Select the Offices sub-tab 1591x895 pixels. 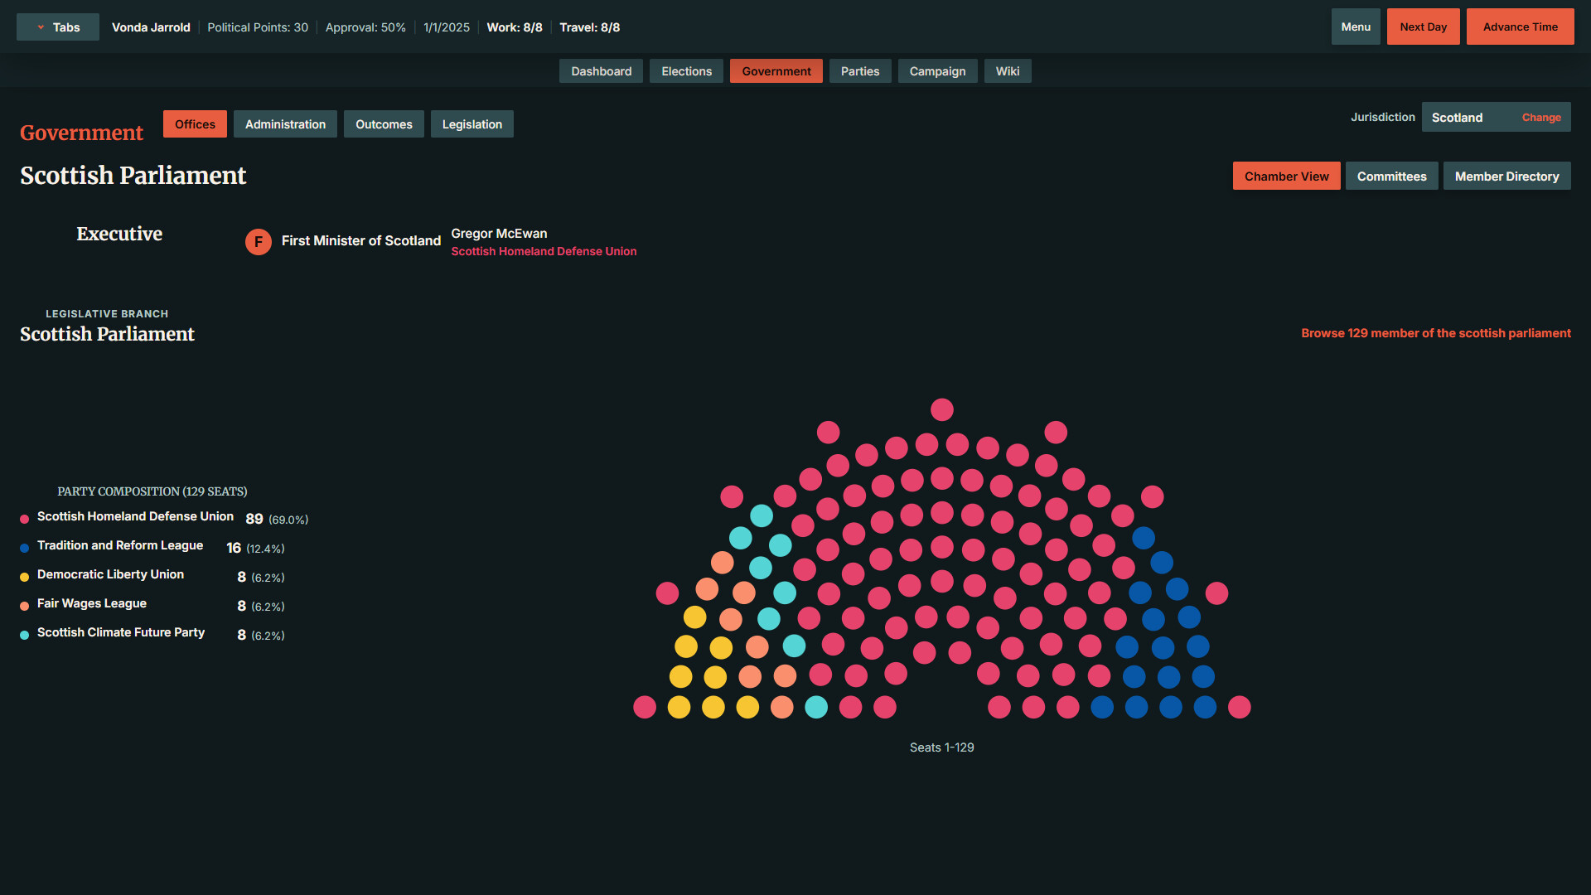pyautogui.click(x=195, y=124)
